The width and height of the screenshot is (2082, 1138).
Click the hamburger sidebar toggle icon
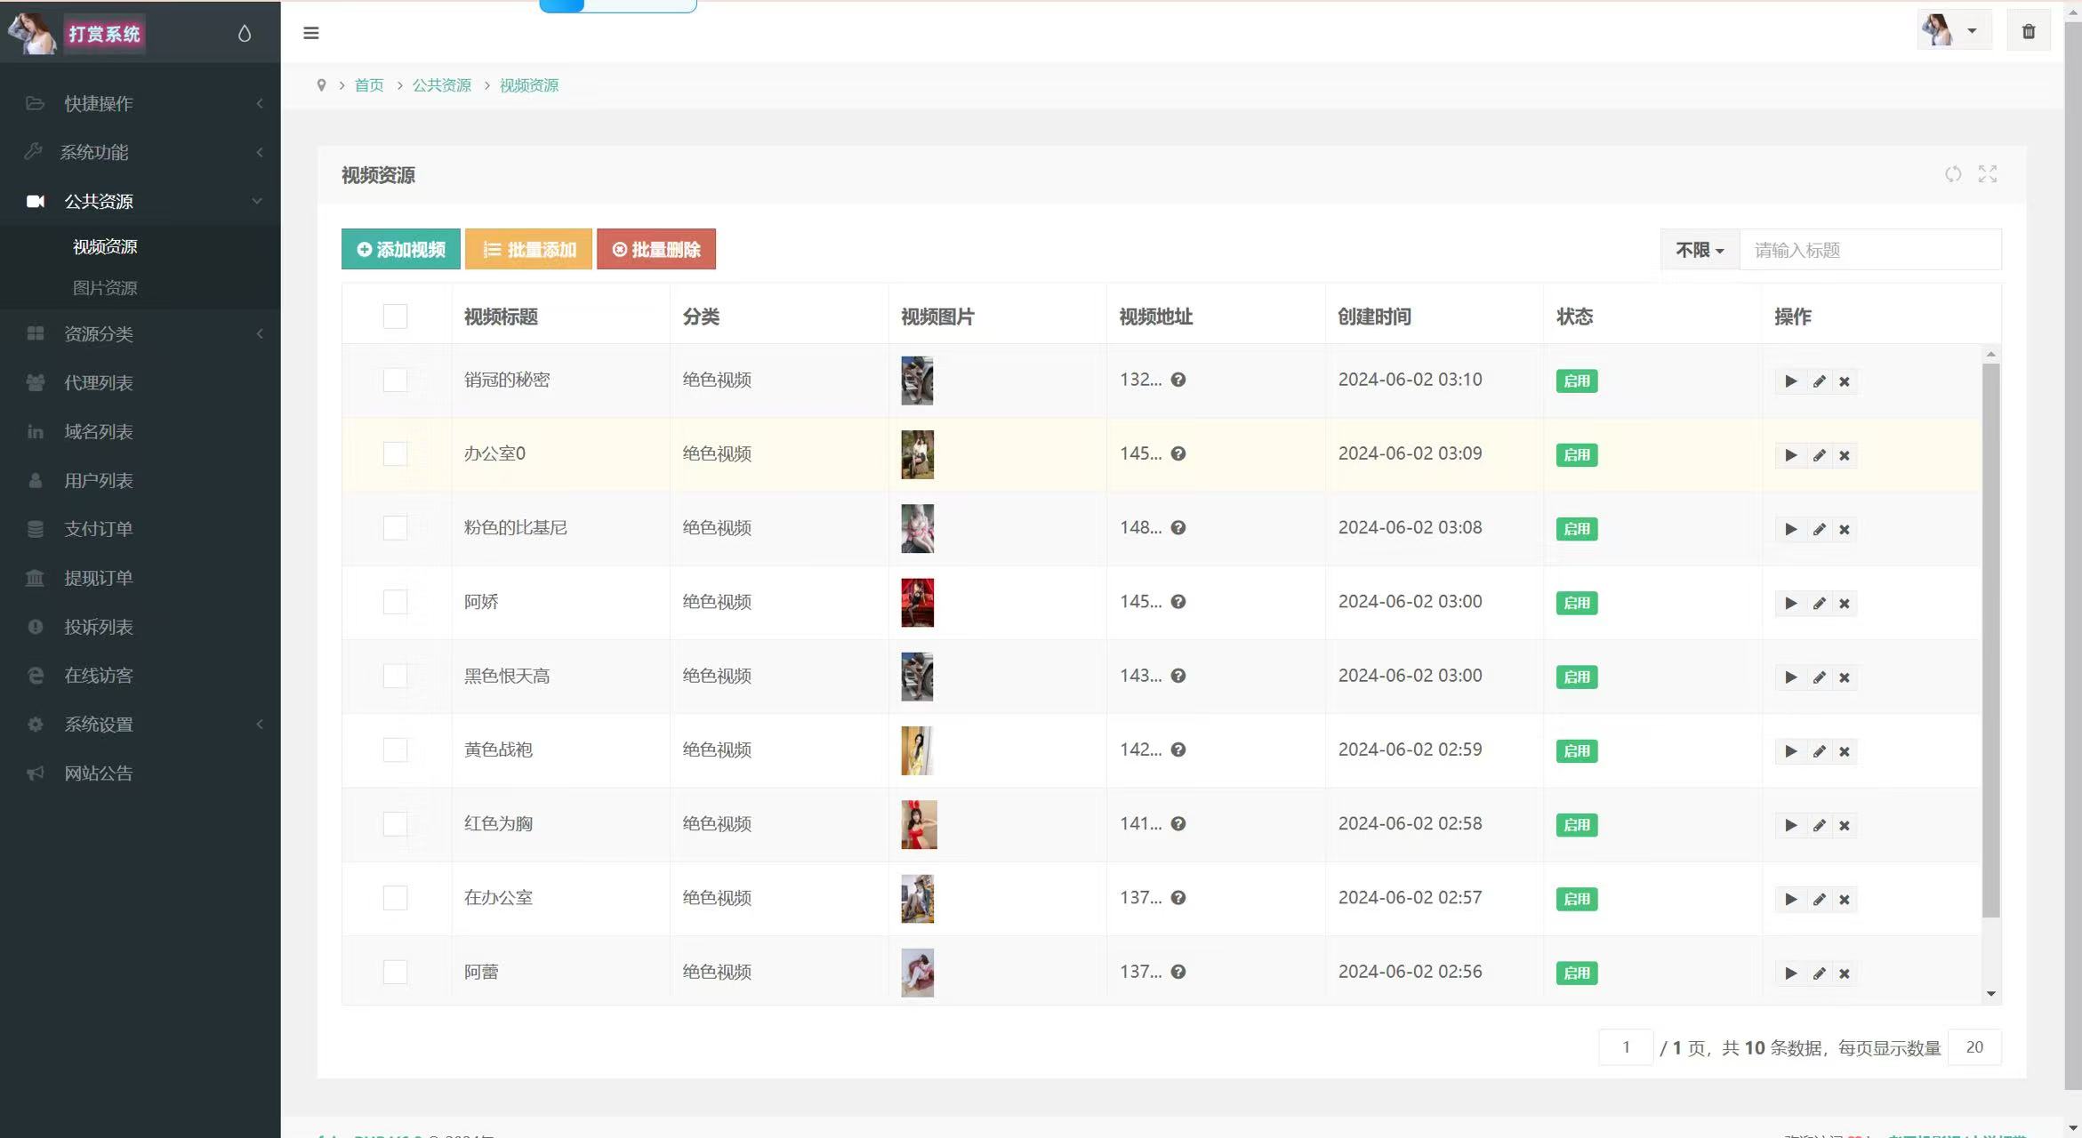(310, 33)
